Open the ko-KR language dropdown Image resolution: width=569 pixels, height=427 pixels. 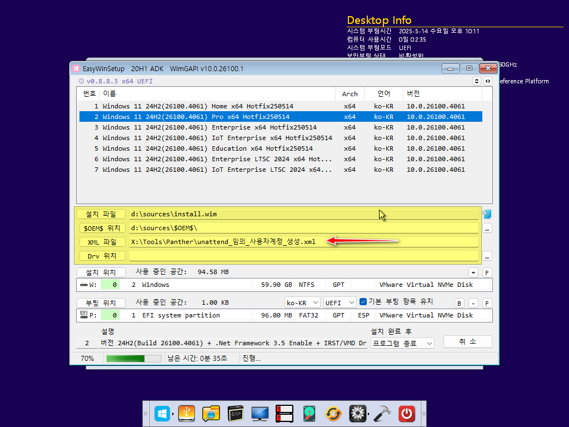(302, 302)
